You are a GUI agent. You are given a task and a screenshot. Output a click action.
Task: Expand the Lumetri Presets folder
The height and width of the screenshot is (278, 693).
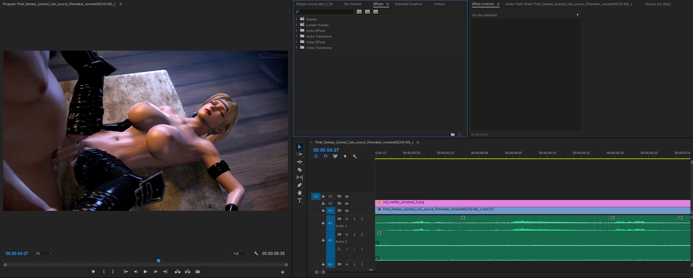click(297, 25)
